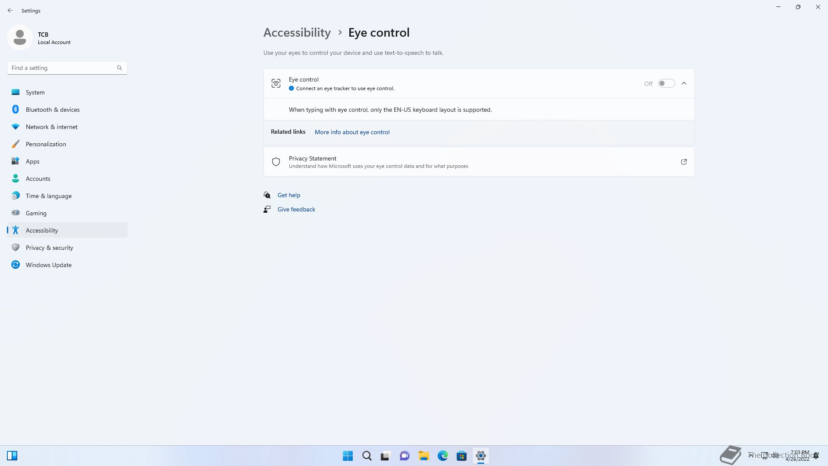Click the Accessibility figure icon in sidebar
The image size is (828, 466).
16,230
